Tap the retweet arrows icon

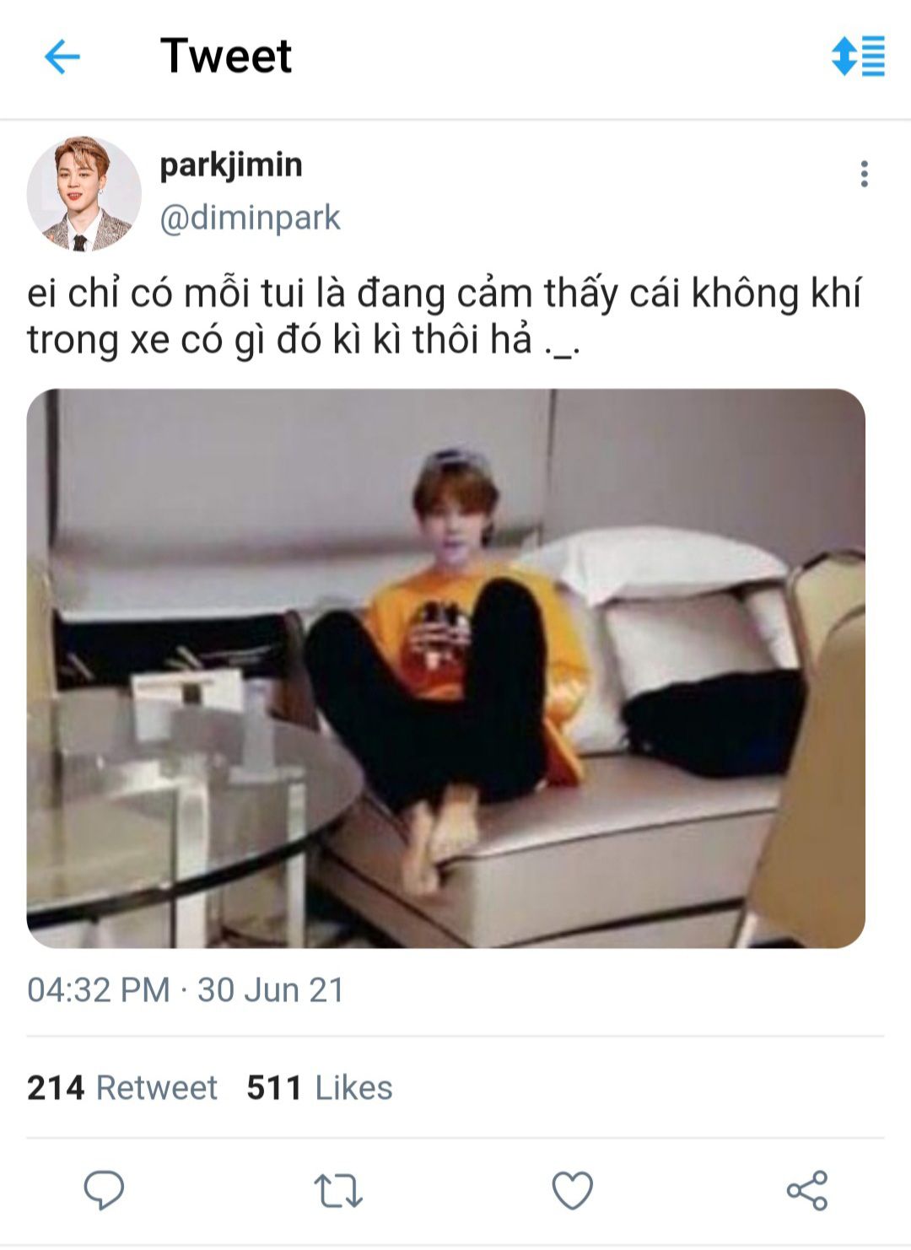click(x=338, y=1191)
